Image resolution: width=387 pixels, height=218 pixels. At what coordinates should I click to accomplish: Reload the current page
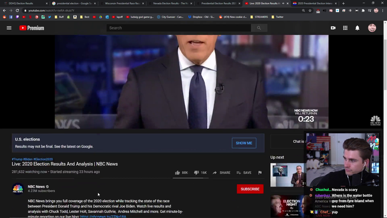click(18, 10)
